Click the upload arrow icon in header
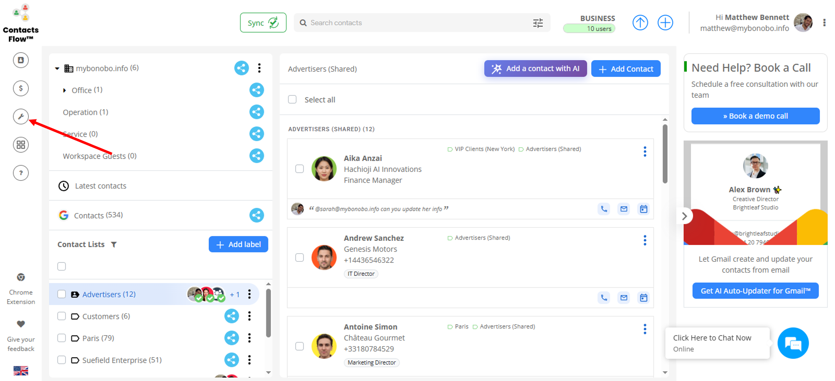The height and width of the screenshot is (381, 835). [x=640, y=23]
